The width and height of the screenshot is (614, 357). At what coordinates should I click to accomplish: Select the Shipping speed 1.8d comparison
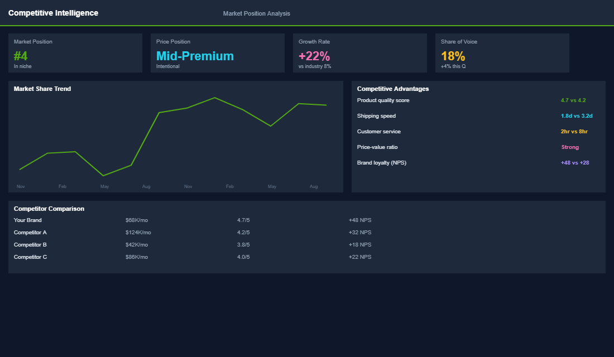pyautogui.click(x=575, y=115)
